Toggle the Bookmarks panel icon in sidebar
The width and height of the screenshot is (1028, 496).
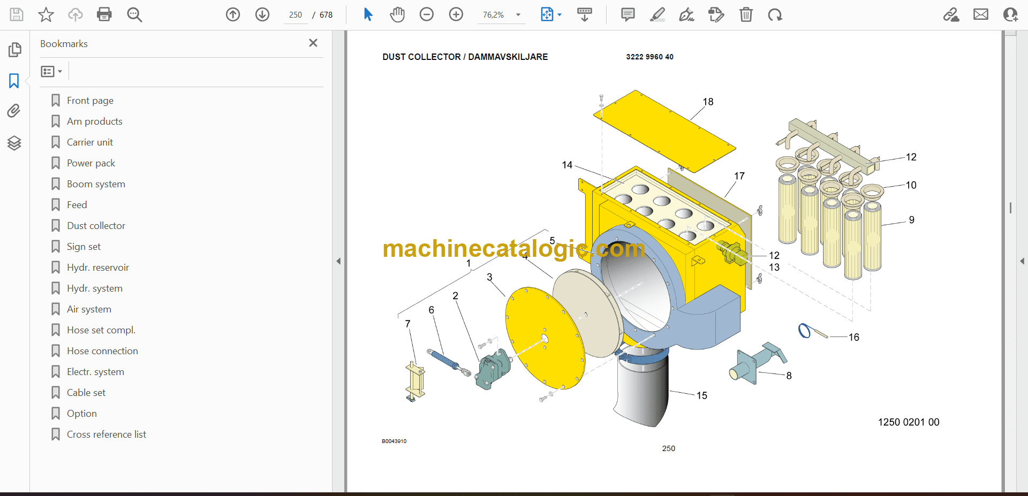[x=14, y=81]
